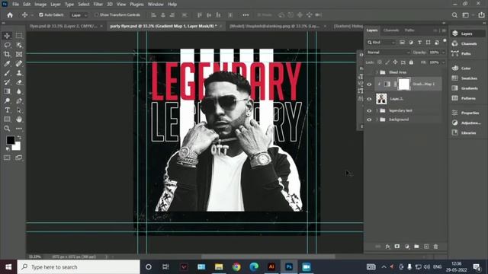Screen dimensions: 488x274
Task: Toggle Quick Mask mode
Action: tap(7, 158)
